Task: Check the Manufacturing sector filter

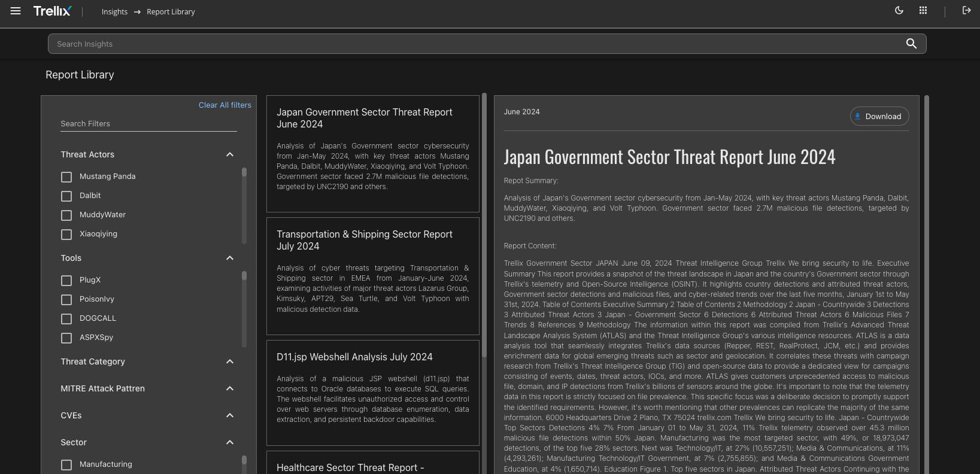Action: click(66, 465)
